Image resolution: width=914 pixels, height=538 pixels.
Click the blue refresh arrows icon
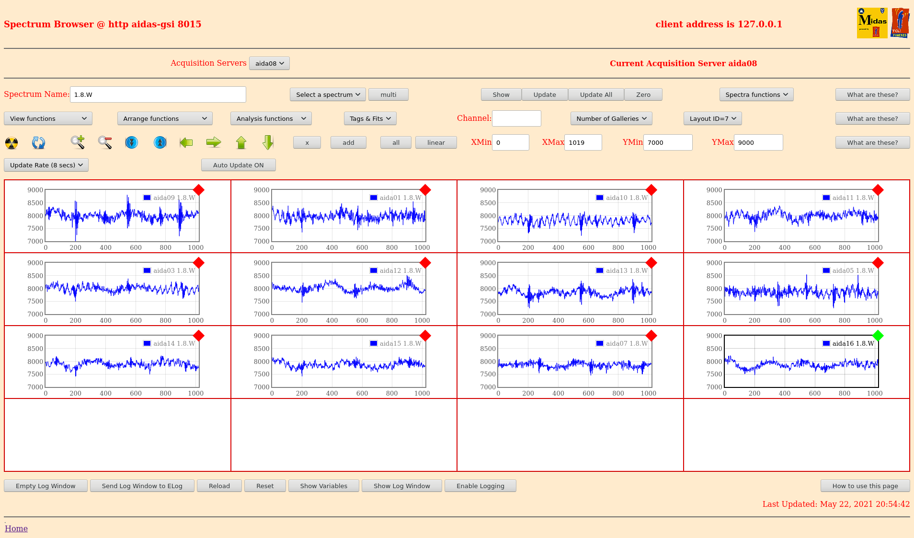38,142
